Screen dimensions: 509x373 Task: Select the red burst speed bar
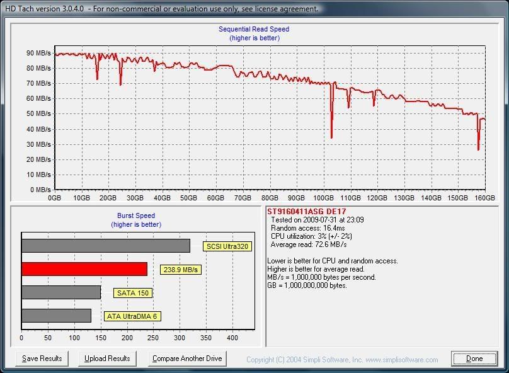click(x=84, y=269)
